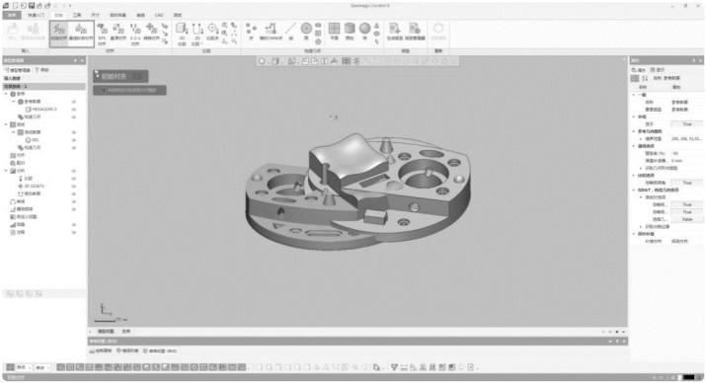Hide the 3D GD&Ts tree item
Image resolution: width=706 pixels, height=383 pixels.
tap(74, 186)
